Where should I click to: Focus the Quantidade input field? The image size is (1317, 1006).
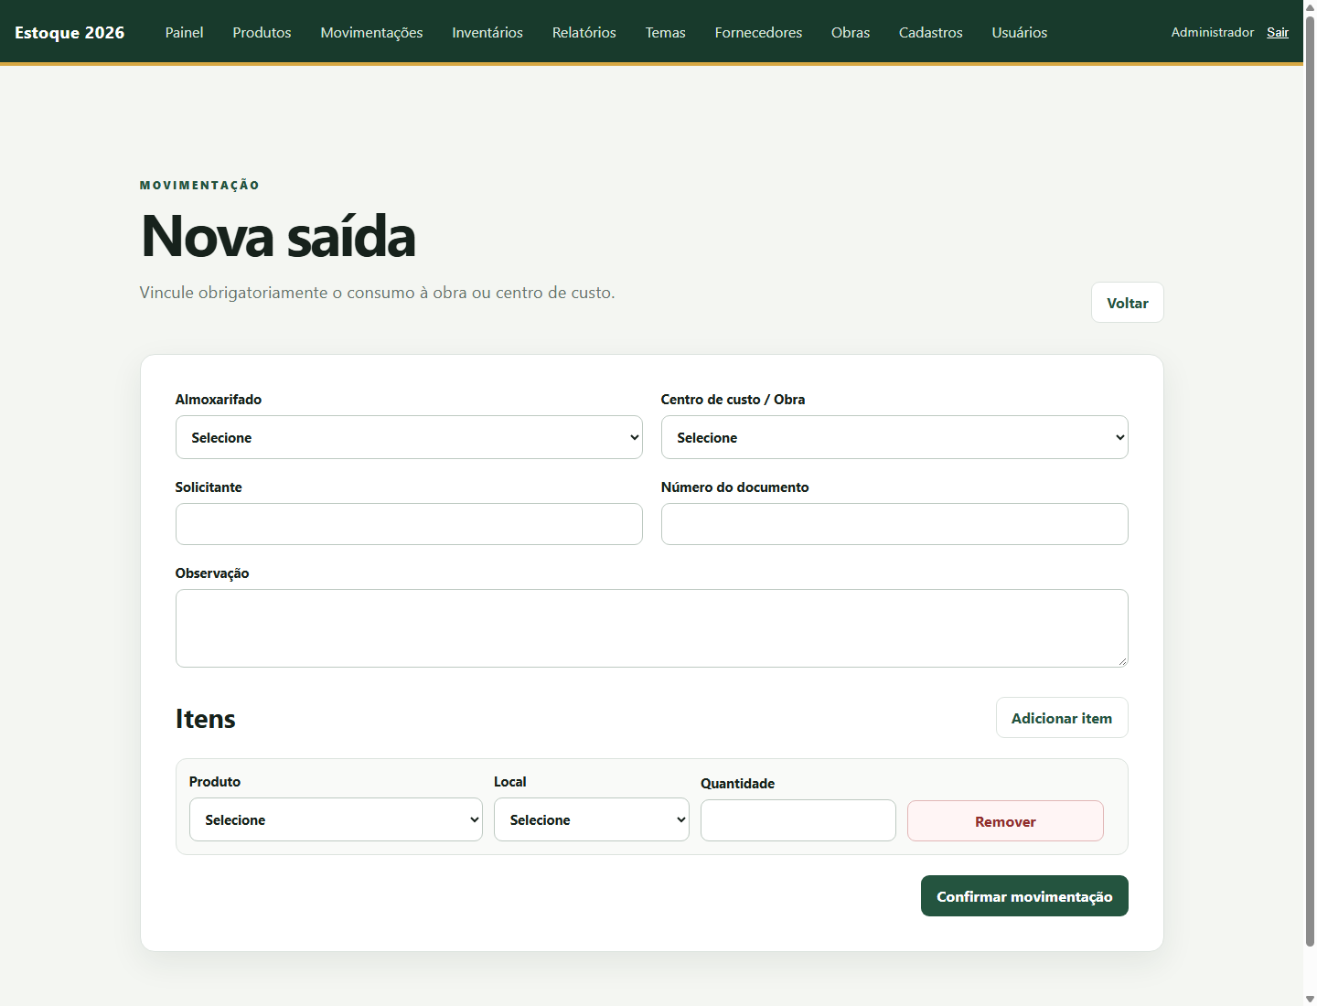[798, 820]
